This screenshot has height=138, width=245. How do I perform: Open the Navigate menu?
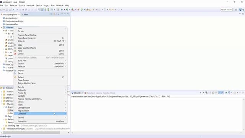point(30,5)
